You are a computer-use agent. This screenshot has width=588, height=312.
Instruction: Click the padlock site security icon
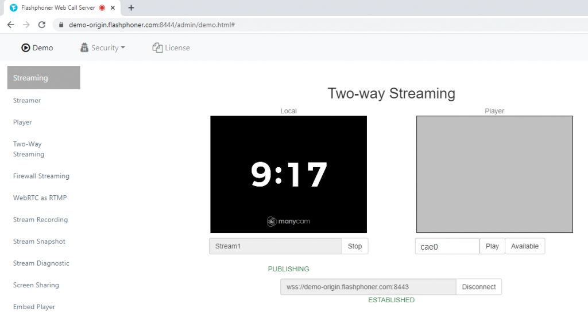coord(61,25)
